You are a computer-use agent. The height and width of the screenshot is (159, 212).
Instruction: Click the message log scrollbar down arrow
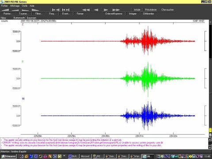(210, 148)
